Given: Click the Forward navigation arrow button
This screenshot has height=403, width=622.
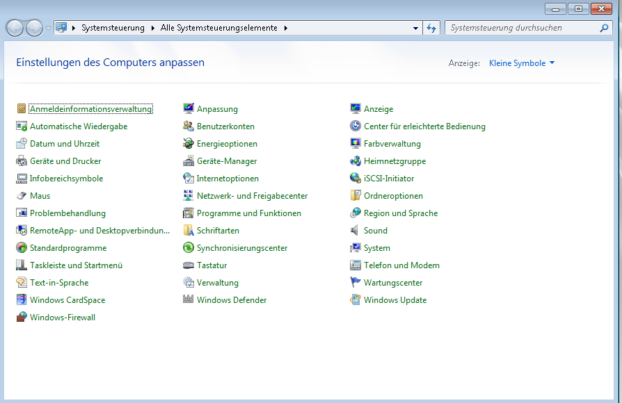Looking at the screenshot, I should 34,28.
